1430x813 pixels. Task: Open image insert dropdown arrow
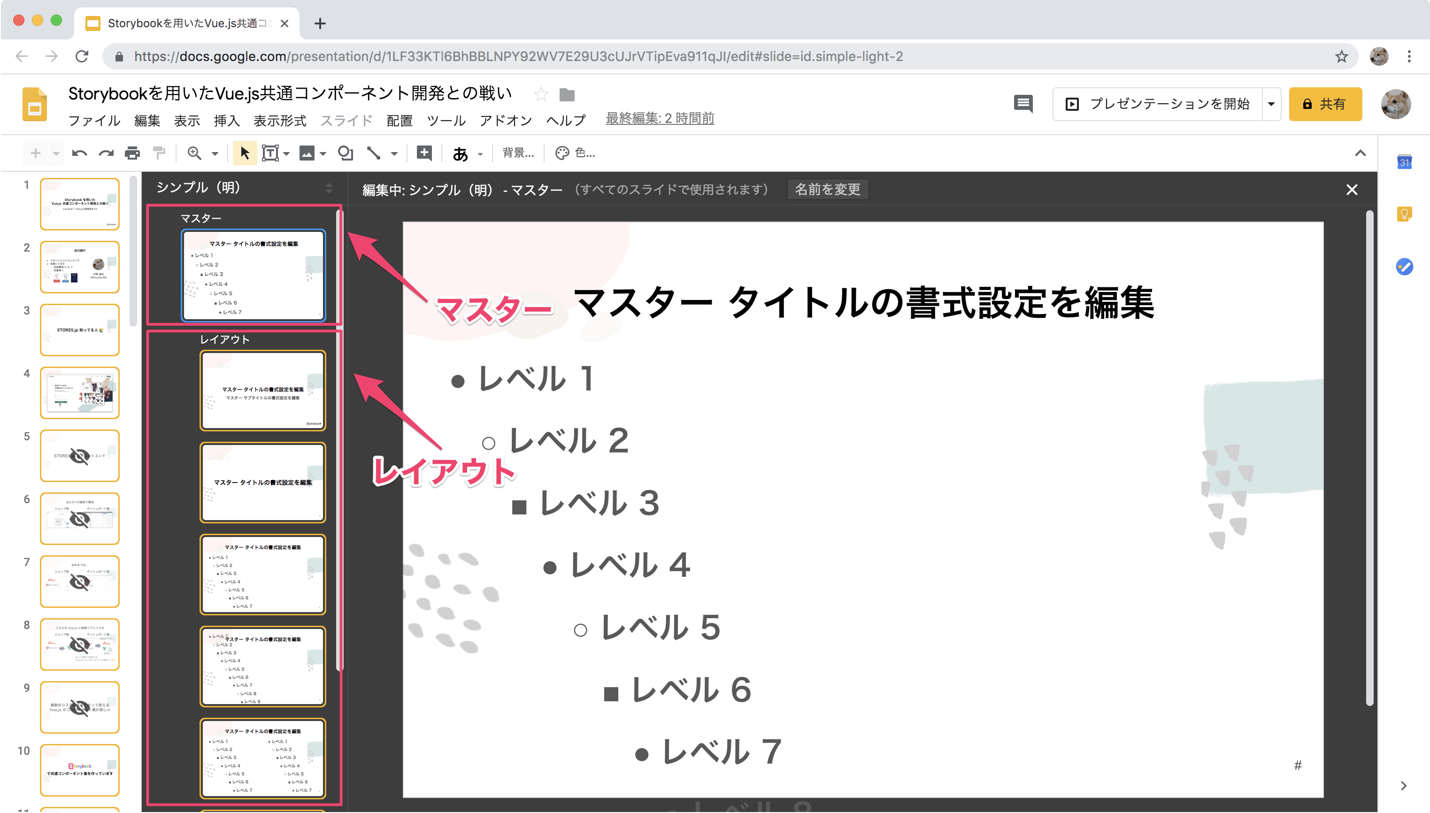(323, 153)
